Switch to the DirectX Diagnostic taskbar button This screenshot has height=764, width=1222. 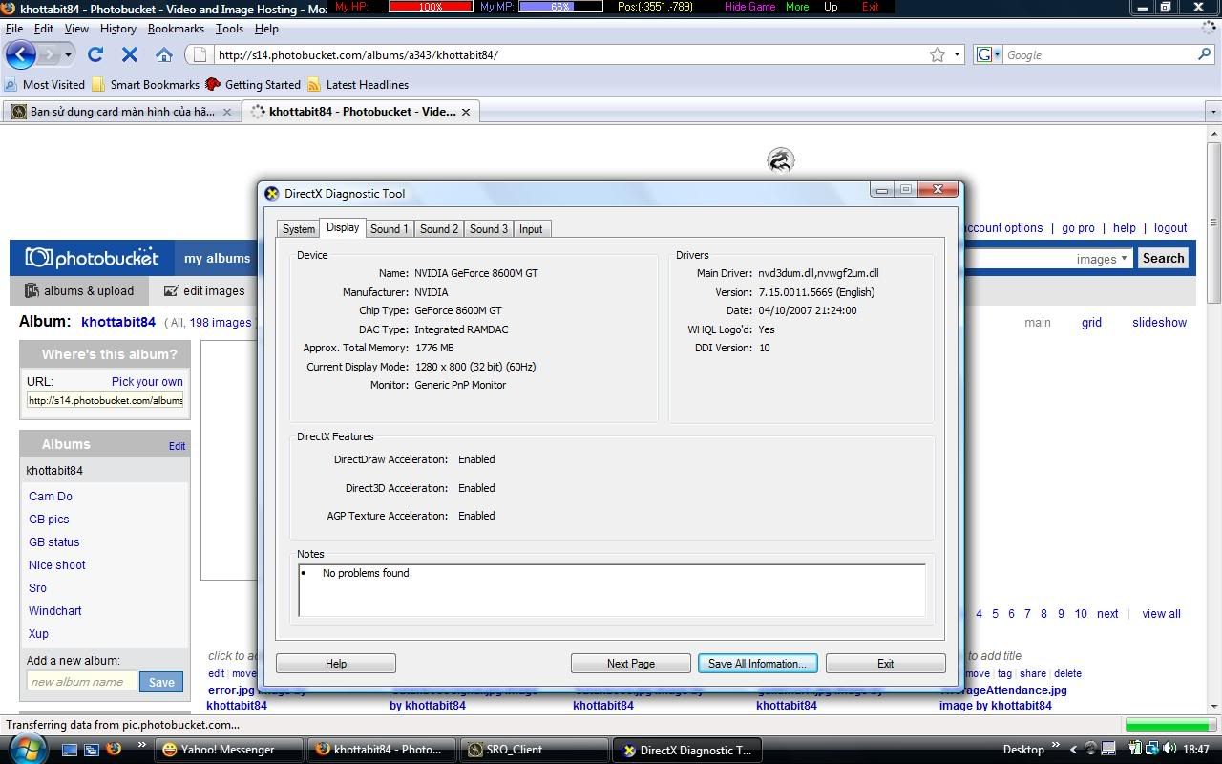pos(687,750)
